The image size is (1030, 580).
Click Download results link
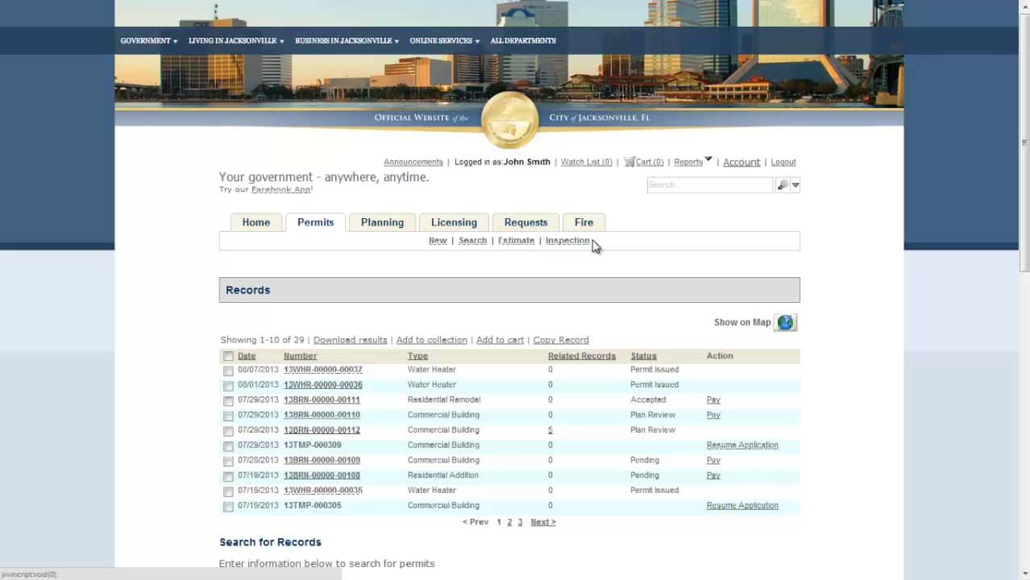[350, 340]
